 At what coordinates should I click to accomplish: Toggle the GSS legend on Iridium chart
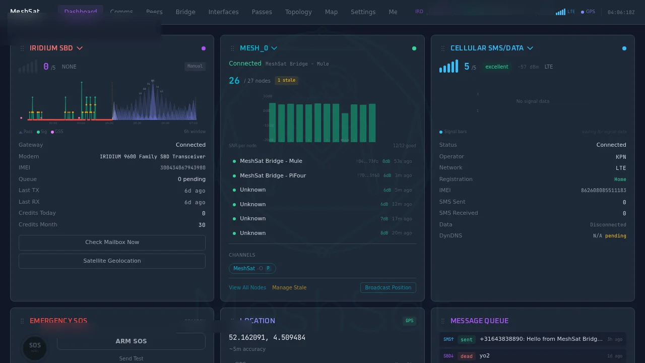coord(56,132)
